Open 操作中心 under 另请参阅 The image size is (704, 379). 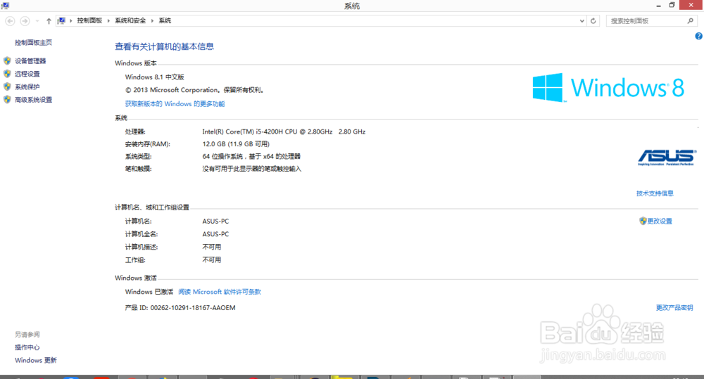click(27, 347)
